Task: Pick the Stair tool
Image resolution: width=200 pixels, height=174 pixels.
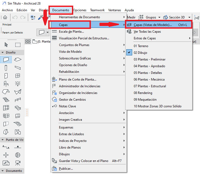Action: click(x=6, y=100)
